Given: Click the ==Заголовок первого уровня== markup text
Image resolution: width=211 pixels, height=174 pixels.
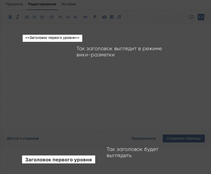Looking at the screenshot, I should (52, 38).
